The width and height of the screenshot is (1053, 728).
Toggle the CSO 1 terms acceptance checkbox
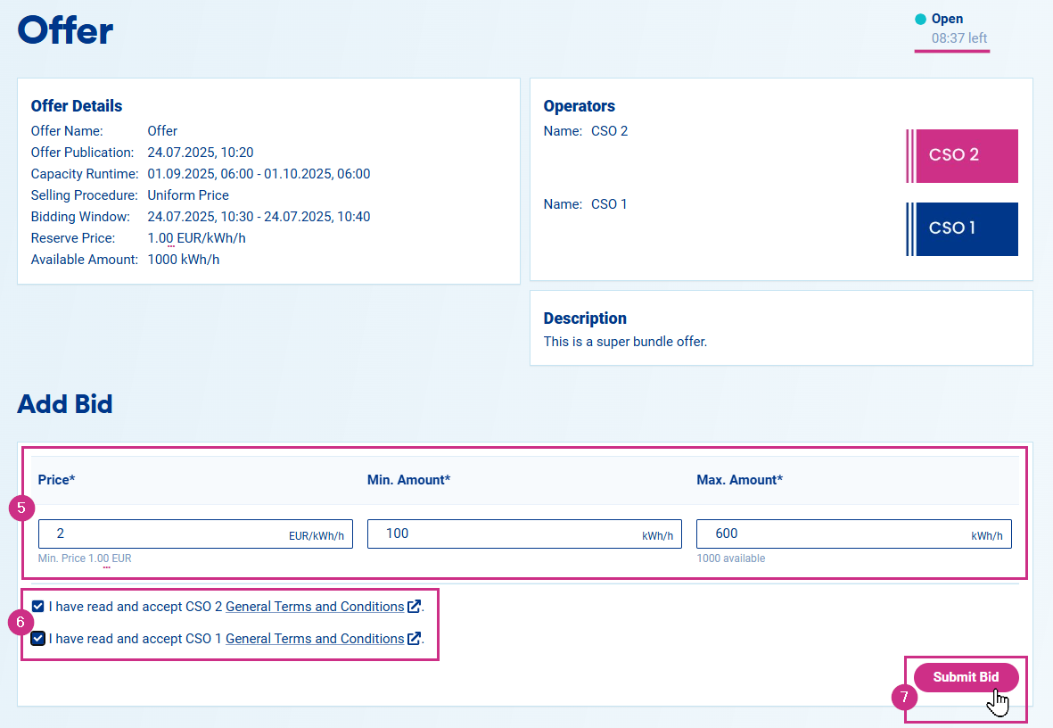37,639
